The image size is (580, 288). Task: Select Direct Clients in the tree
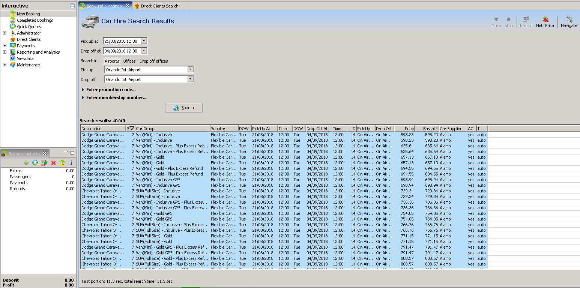(x=29, y=39)
